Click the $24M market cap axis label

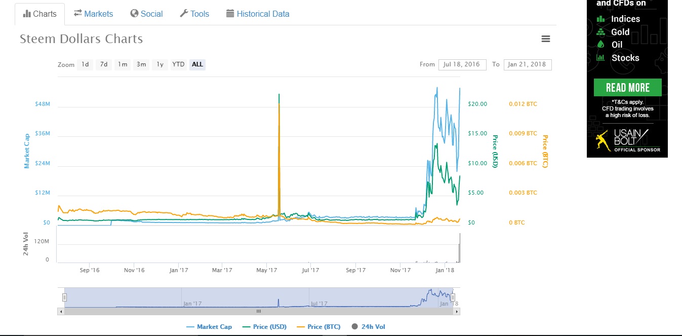click(43, 163)
